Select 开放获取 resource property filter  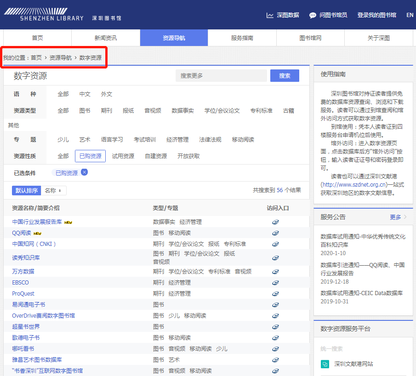click(188, 156)
